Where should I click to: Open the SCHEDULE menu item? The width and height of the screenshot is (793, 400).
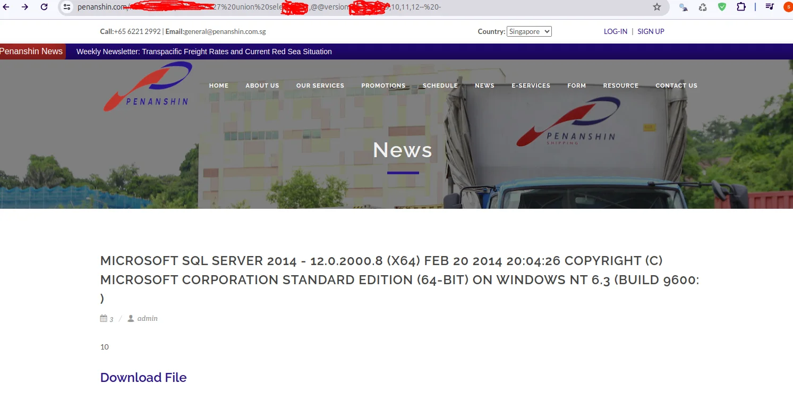click(440, 86)
